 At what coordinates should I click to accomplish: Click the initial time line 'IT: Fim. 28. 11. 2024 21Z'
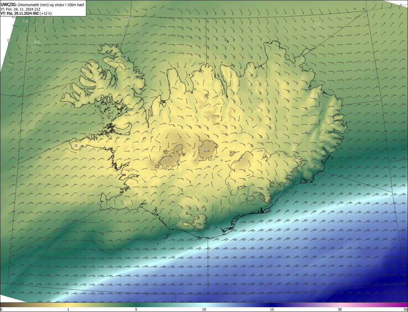coord(20,9)
